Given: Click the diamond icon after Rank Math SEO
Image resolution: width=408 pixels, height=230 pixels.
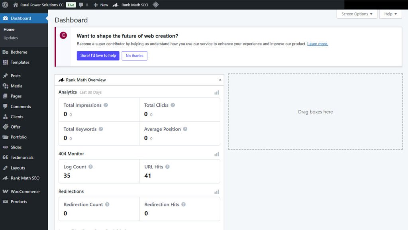Looking at the screenshot, I should (156, 5).
